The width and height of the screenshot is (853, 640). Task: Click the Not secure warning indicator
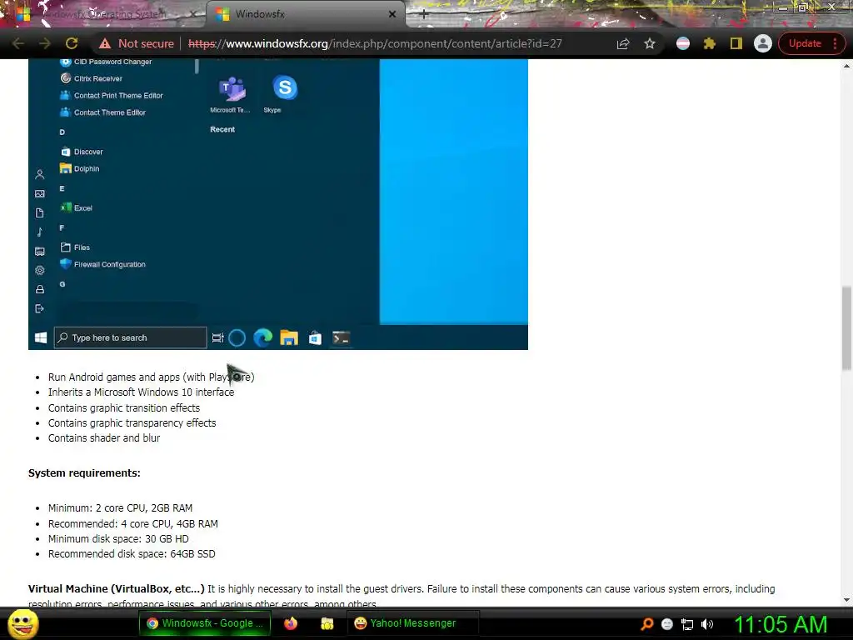[137, 43]
